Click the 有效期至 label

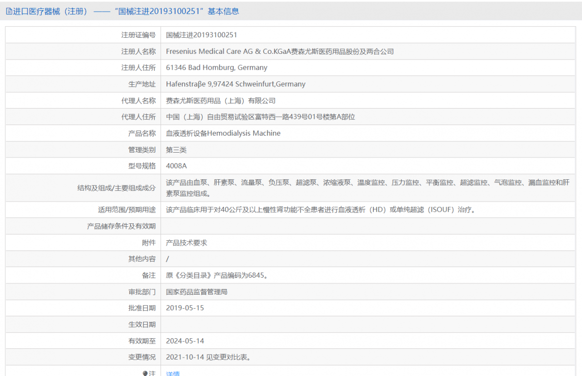[142, 341]
